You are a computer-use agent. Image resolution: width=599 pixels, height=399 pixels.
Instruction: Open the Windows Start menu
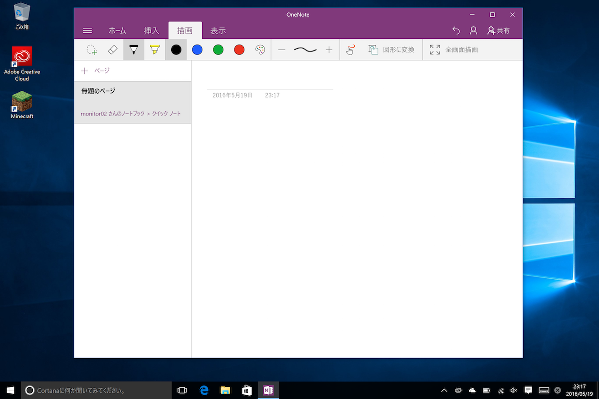point(10,390)
